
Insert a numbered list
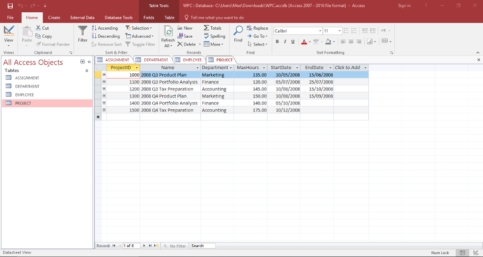pos(354,31)
